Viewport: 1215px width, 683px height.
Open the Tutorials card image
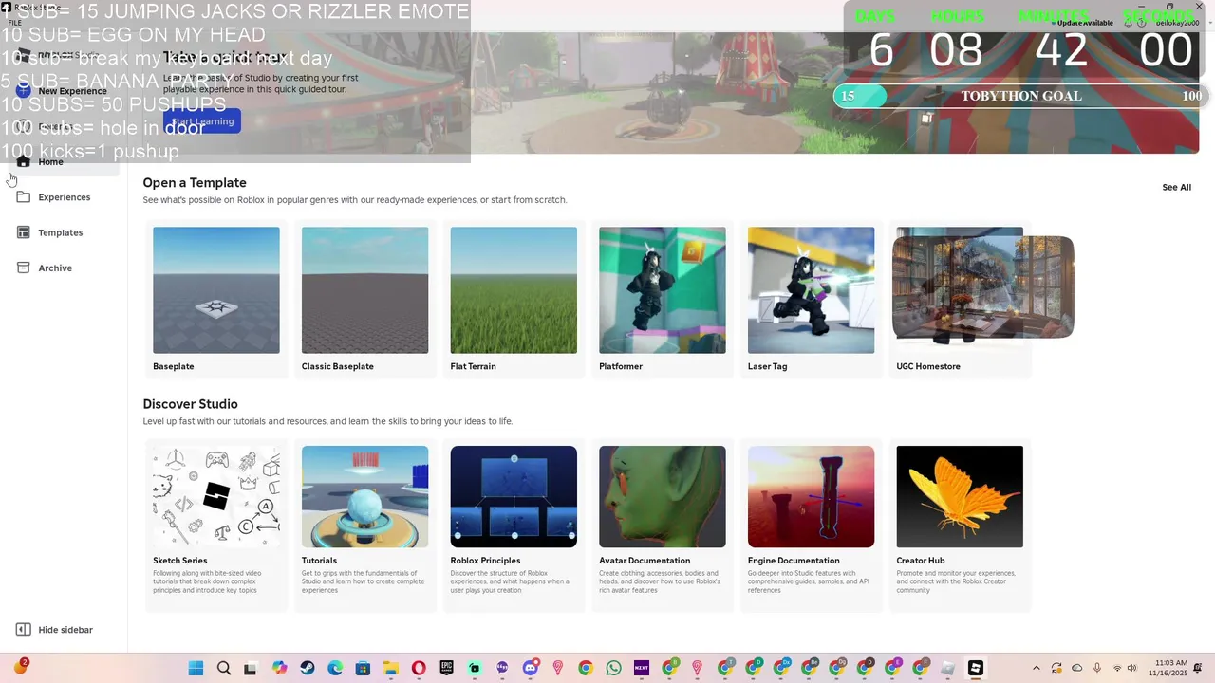364,496
